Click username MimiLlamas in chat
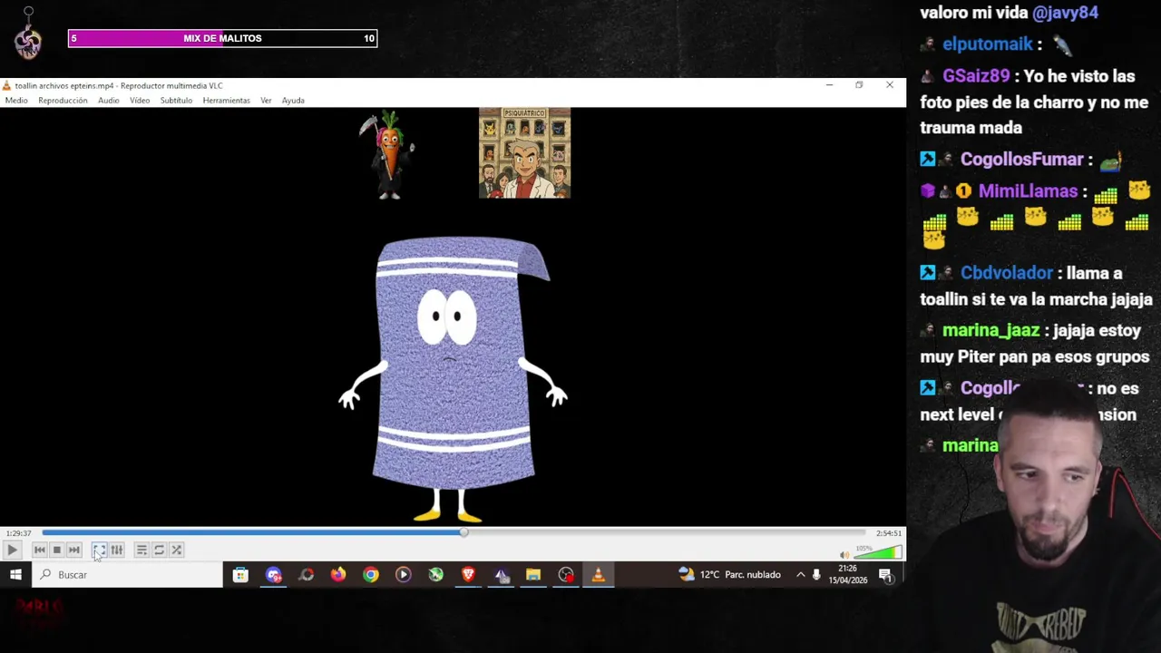This screenshot has width=1161, height=653. click(1028, 191)
